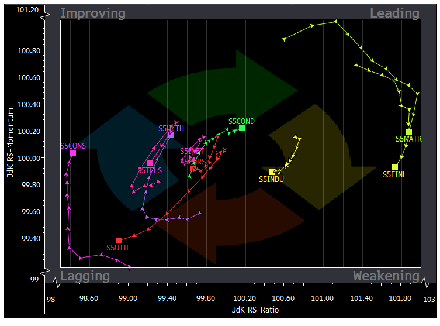Select the S5UTIL red square marker
This screenshot has height=326, width=440.
point(119,241)
